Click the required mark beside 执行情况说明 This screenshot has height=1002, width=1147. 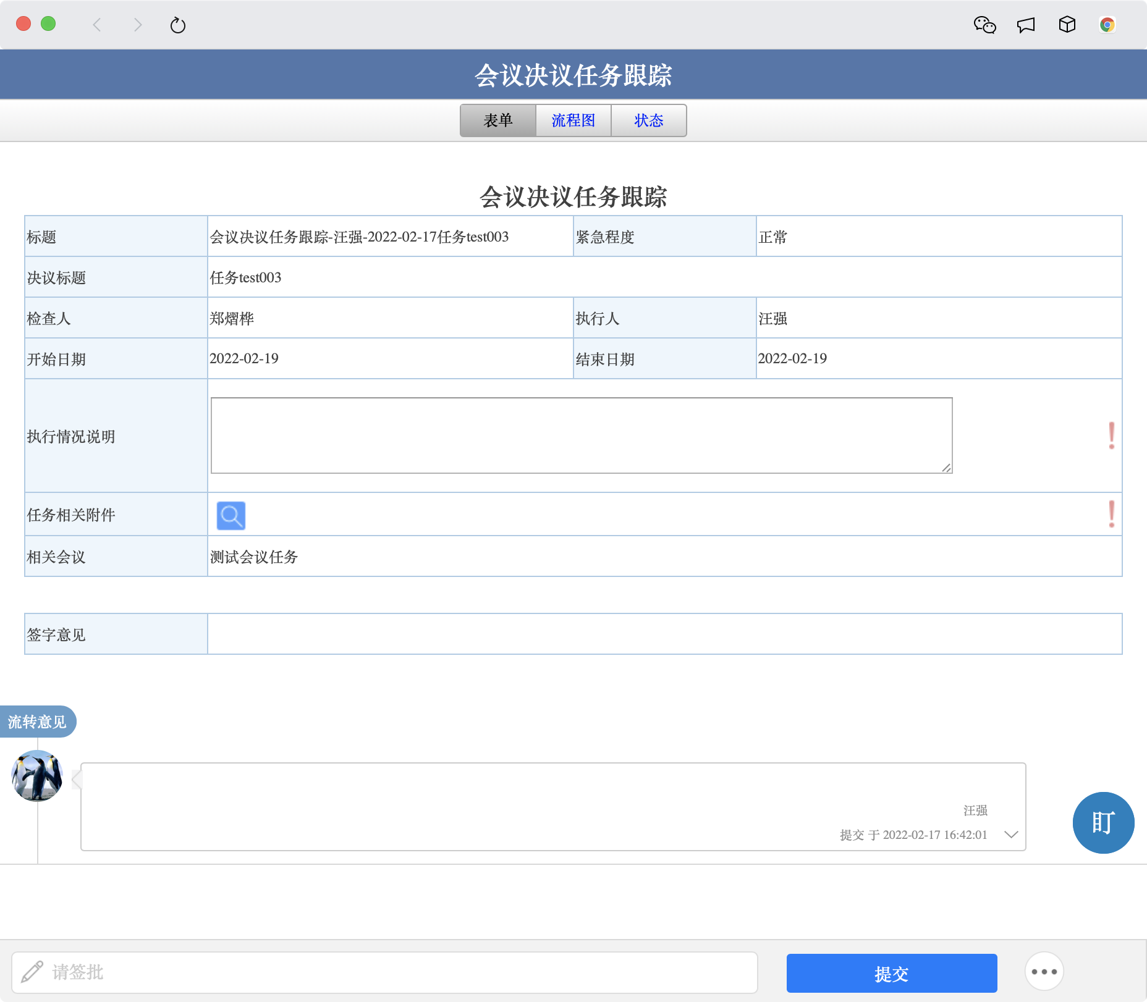click(1111, 436)
